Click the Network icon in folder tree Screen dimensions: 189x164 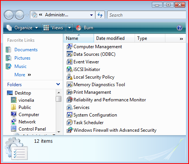14,121
